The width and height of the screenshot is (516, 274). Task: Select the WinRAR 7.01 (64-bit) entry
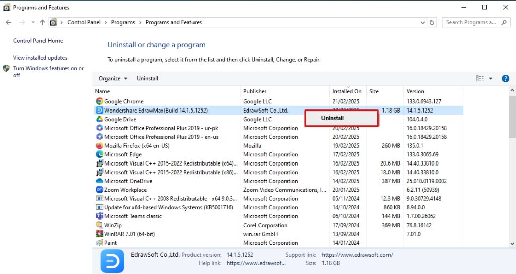pos(130,234)
